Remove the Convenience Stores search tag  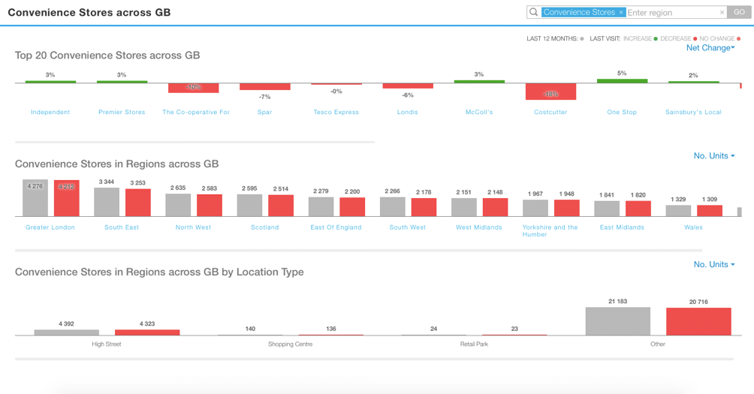[x=621, y=13]
